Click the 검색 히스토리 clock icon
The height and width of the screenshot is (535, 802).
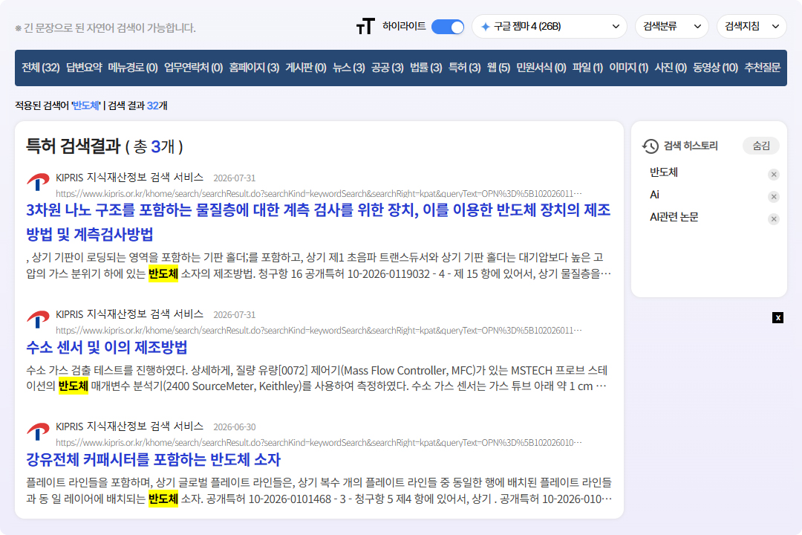[651, 146]
